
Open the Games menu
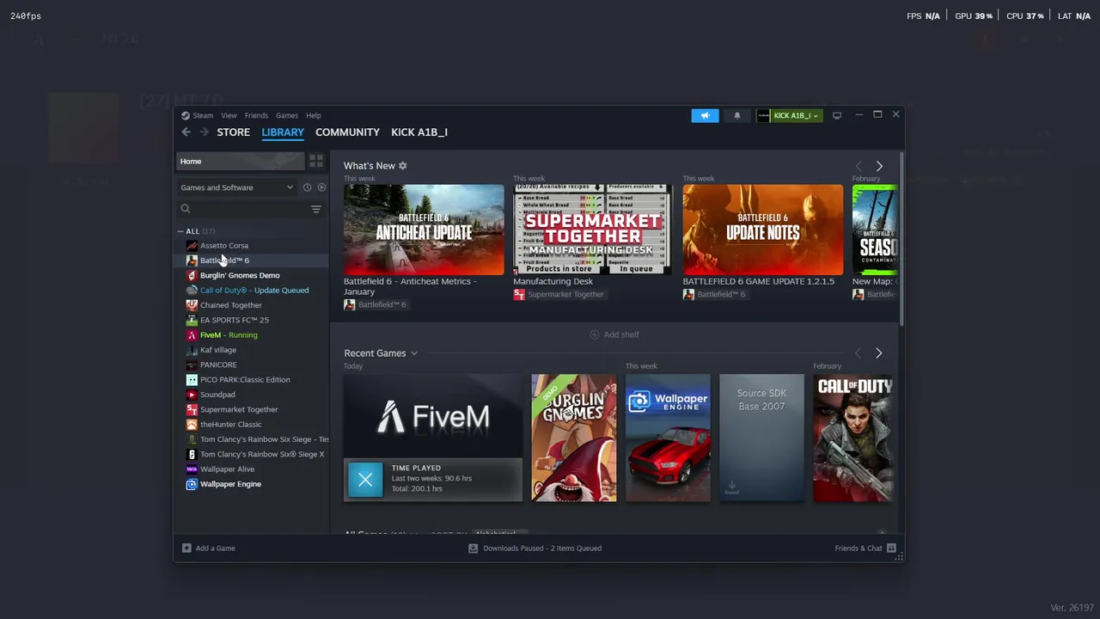[x=287, y=115]
